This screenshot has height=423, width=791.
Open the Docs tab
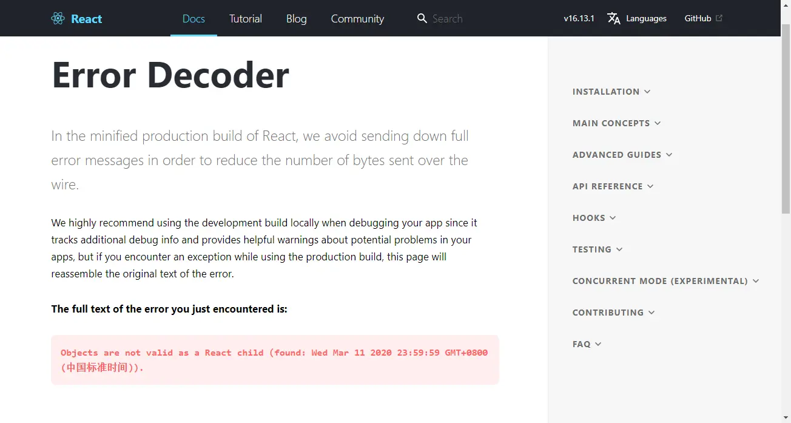point(194,18)
